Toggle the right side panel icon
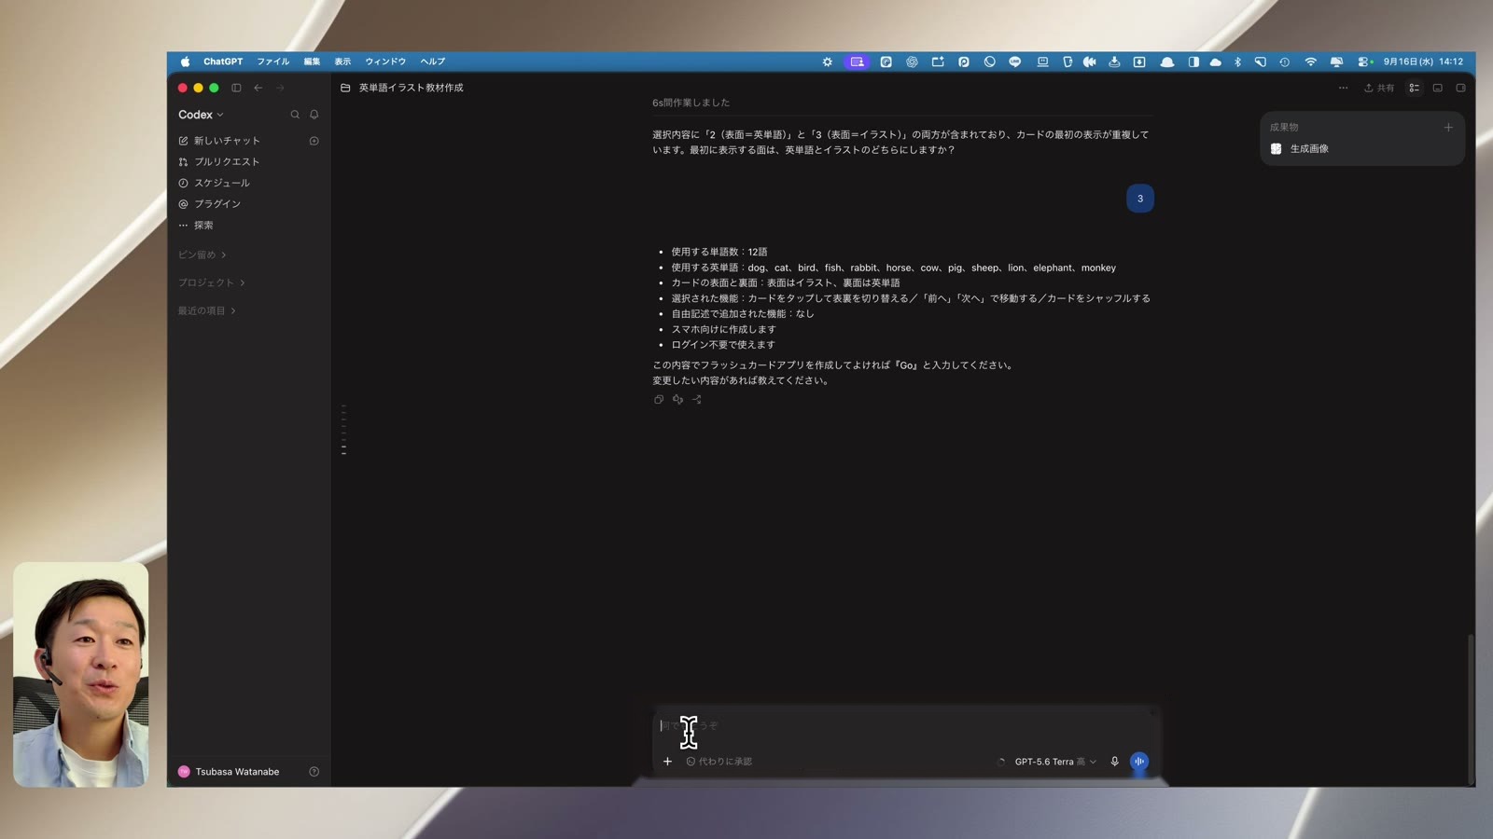 [1461, 88]
